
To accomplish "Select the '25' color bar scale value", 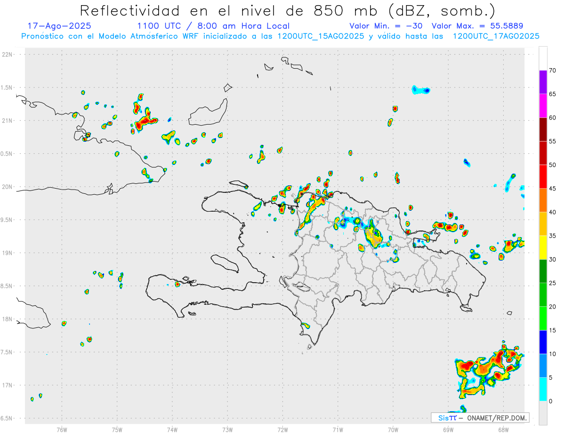I will point(553,283).
